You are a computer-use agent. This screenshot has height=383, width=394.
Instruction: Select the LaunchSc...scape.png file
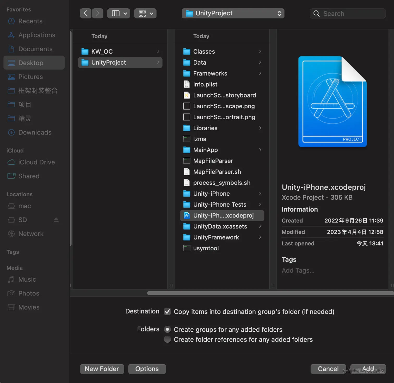[x=222, y=106]
